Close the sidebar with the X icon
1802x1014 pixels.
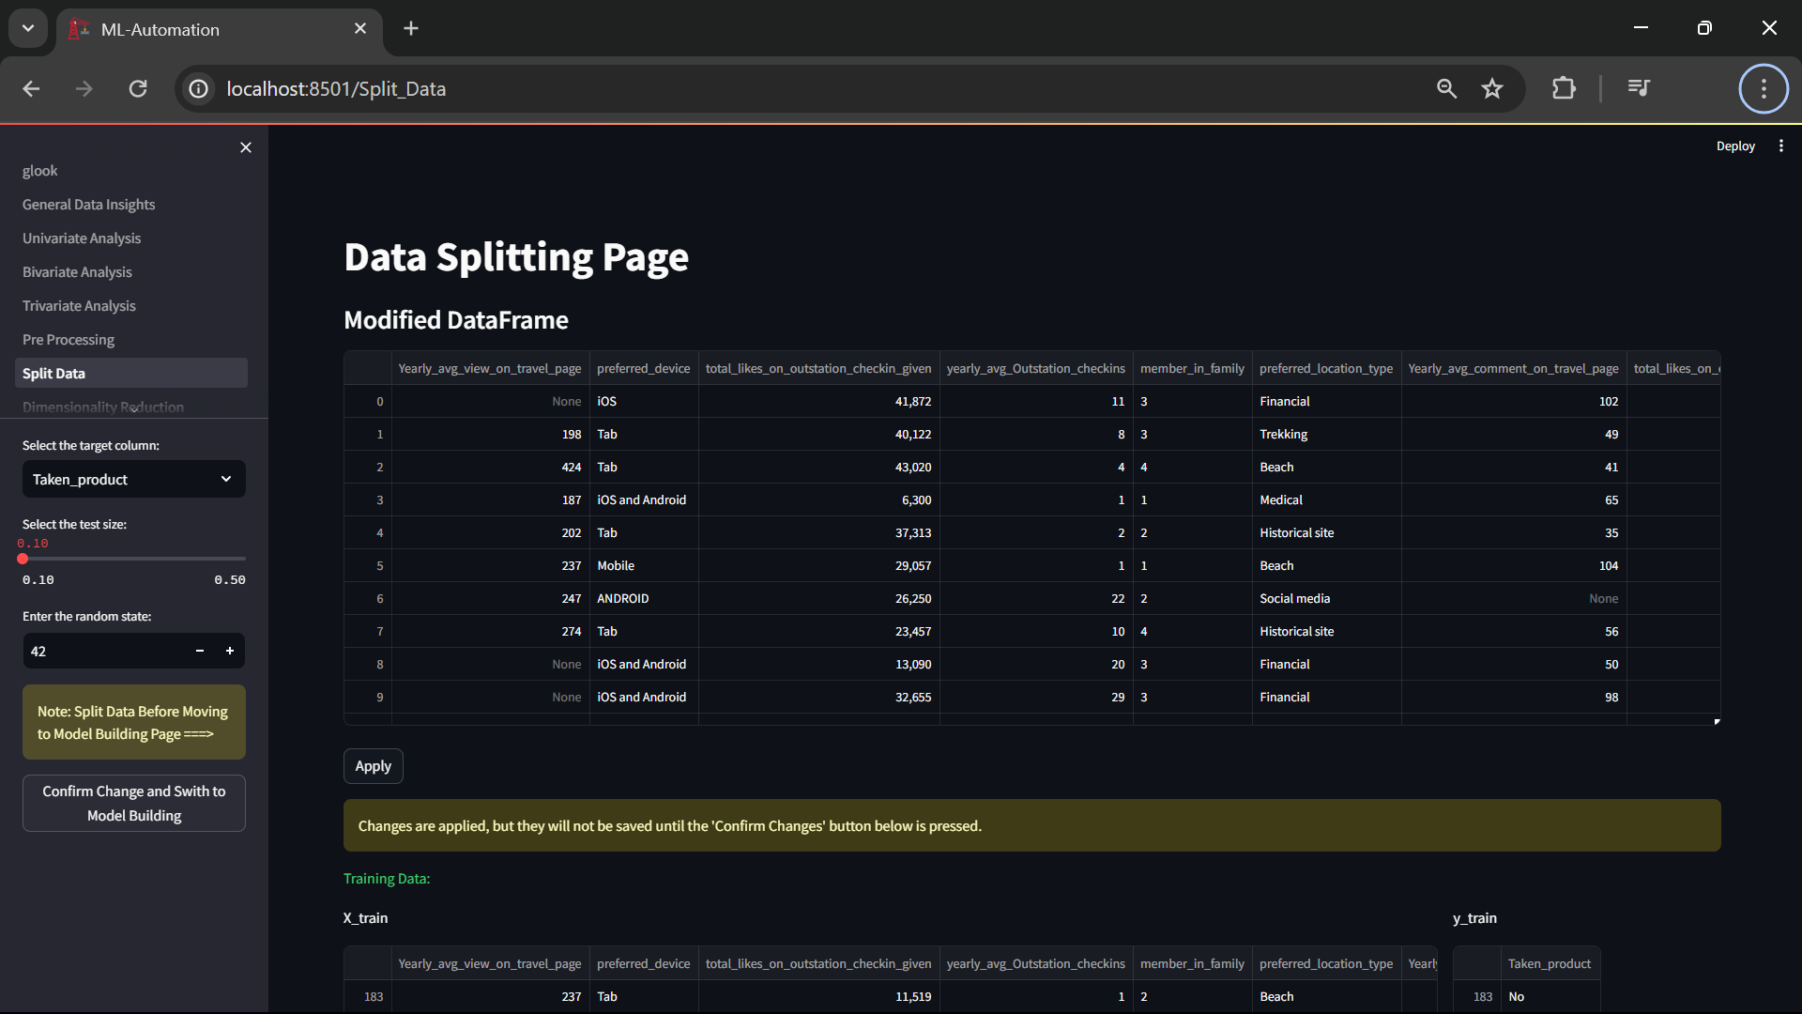tap(246, 147)
